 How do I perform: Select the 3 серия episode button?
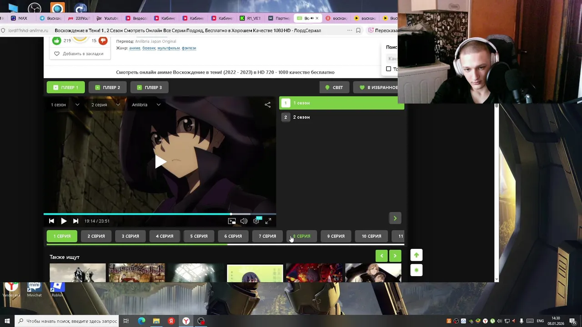coord(130,236)
